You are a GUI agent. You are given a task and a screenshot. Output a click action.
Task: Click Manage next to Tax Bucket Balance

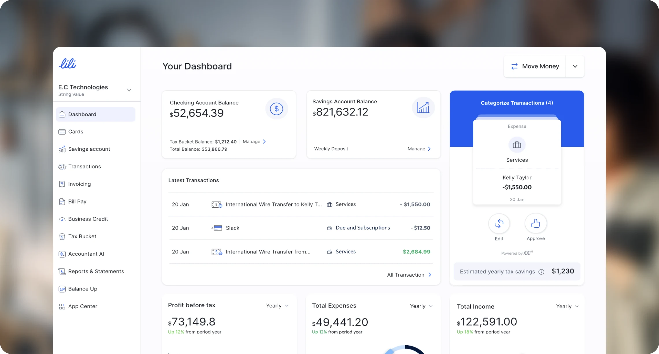pyautogui.click(x=254, y=141)
